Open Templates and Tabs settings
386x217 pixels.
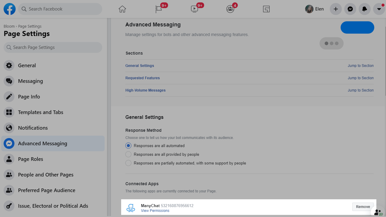tap(41, 112)
